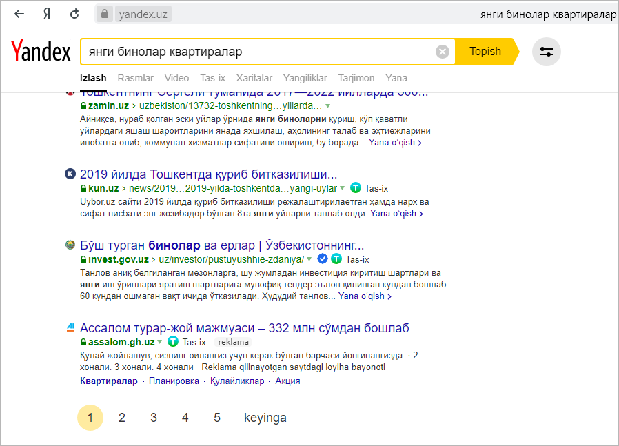Click the Yandex logo
The height and width of the screenshot is (446, 619).
pyautogui.click(x=41, y=51)
